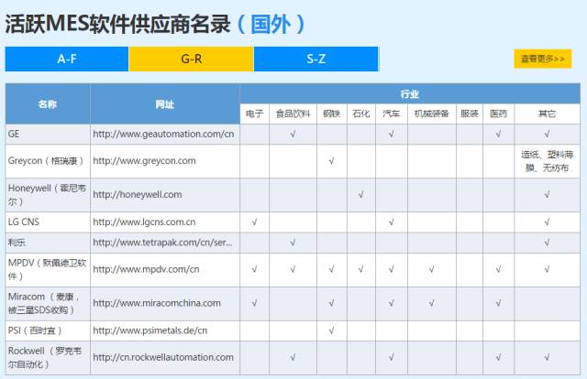Click the 电子 industry column header

[254, 114]
